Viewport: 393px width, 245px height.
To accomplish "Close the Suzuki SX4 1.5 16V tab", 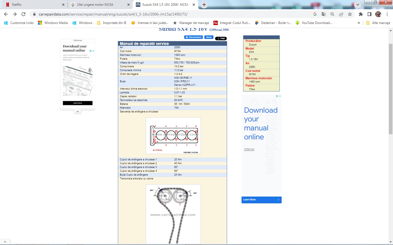I will coord(194,5).
